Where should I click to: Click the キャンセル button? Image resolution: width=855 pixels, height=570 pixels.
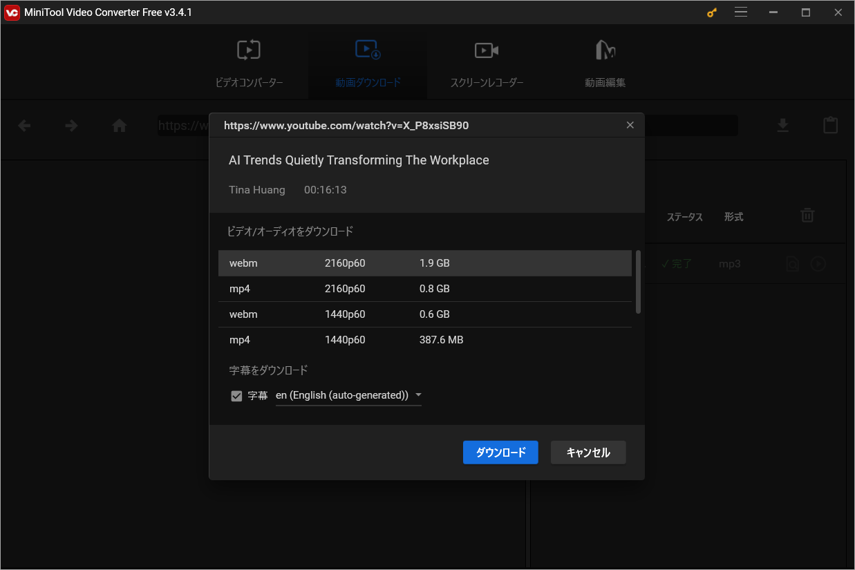click(x=588, y=453)
